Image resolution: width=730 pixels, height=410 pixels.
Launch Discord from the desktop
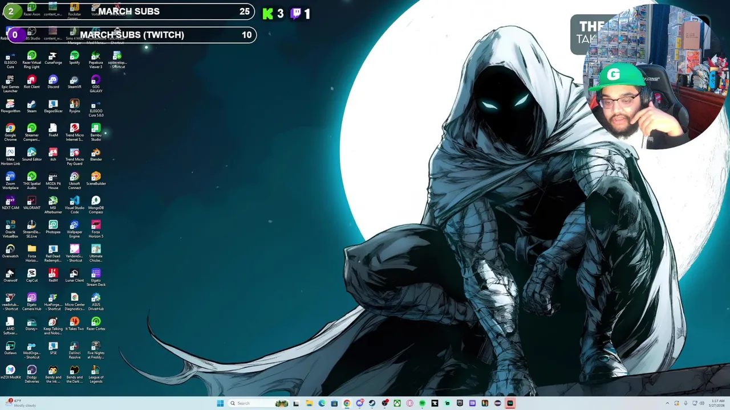(x=53, y=83)
